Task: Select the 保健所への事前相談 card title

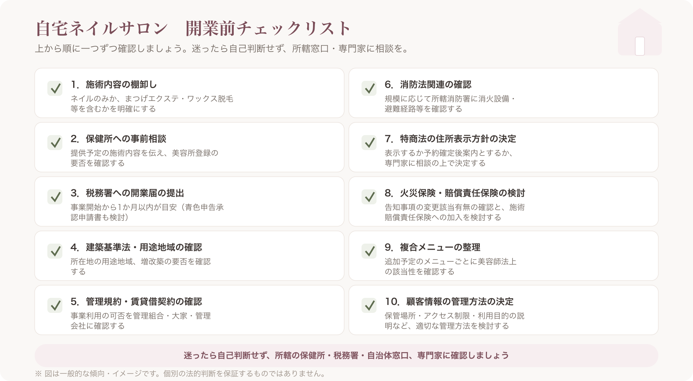Action: (118, 139)
